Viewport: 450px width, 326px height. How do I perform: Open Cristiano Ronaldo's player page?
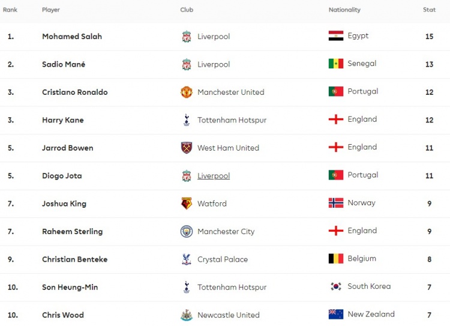(x=75, y=92)
